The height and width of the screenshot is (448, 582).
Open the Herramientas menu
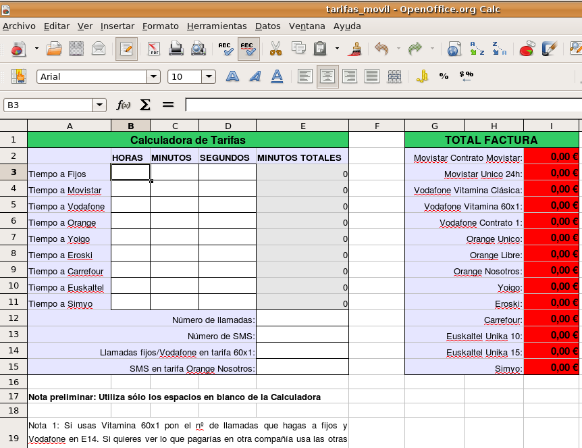pyautogui.click(x=217, y=26)
